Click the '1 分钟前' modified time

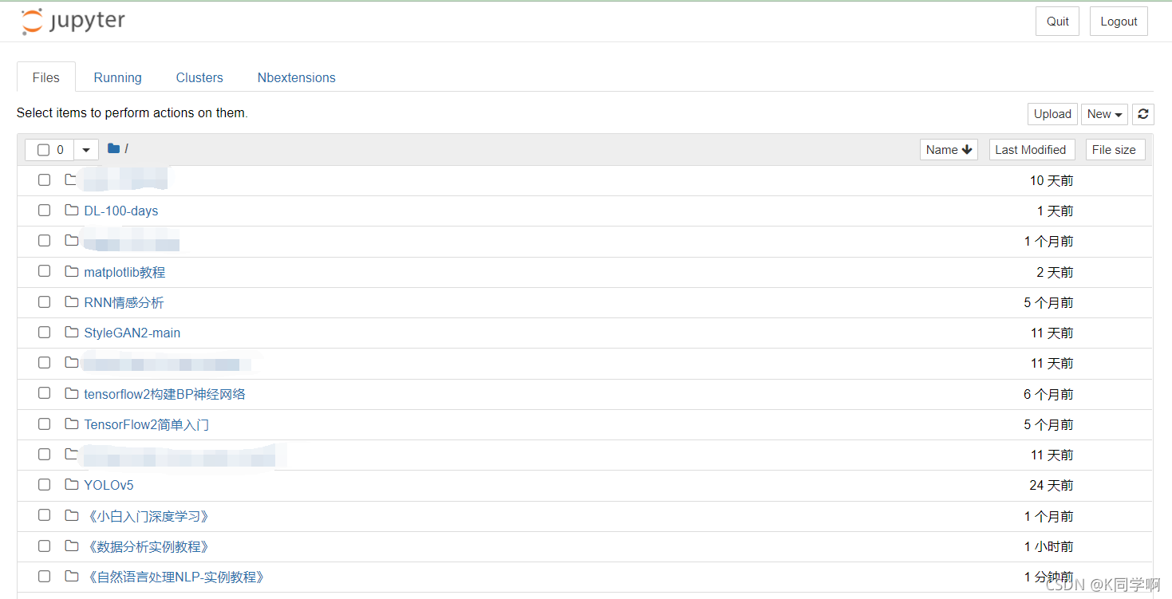click(1049, 577)
